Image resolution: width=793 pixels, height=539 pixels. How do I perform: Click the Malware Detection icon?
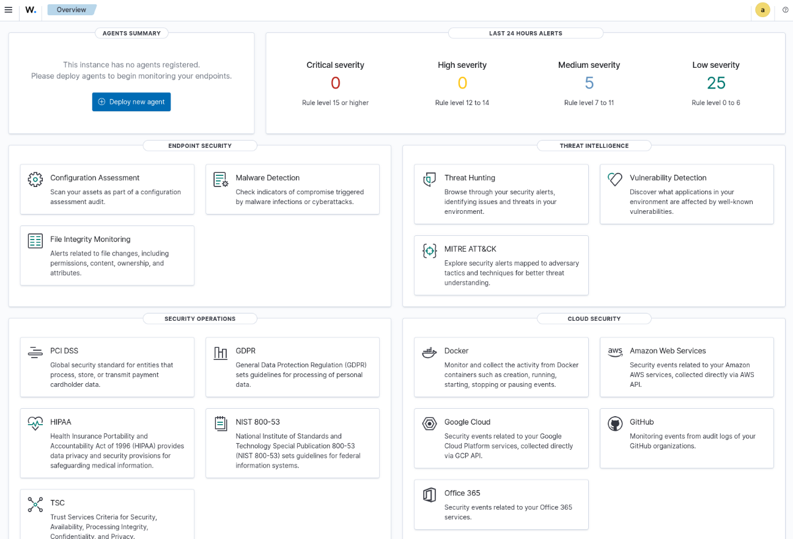[221, 179]
